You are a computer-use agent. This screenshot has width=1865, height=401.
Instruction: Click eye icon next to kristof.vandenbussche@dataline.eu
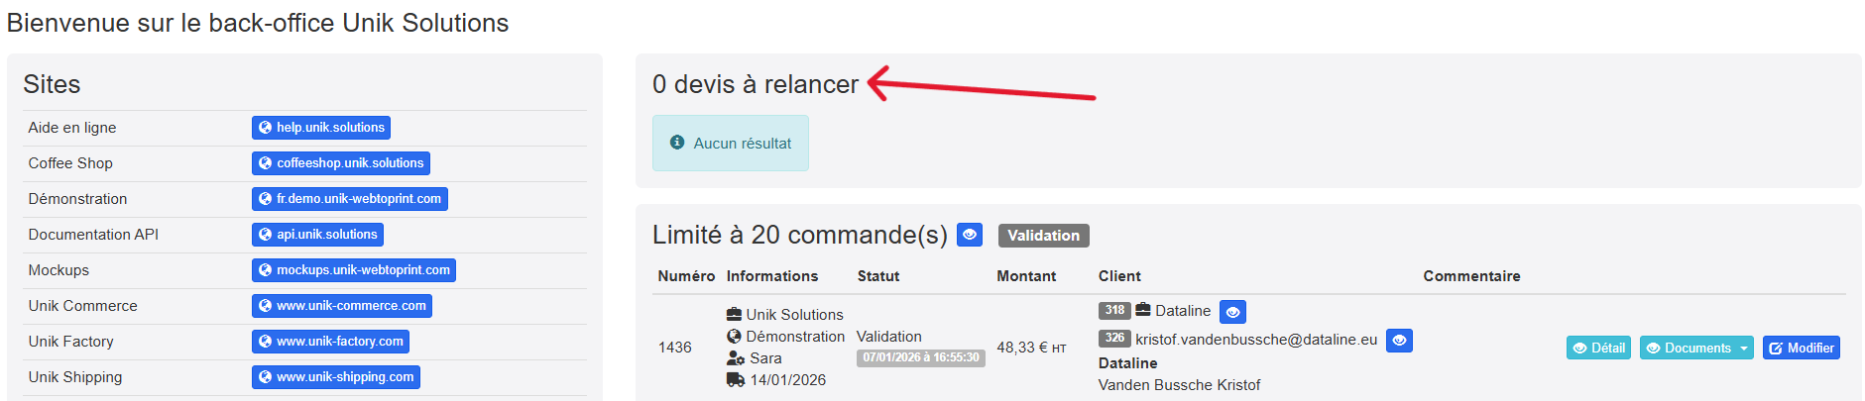click(1399, 341)
